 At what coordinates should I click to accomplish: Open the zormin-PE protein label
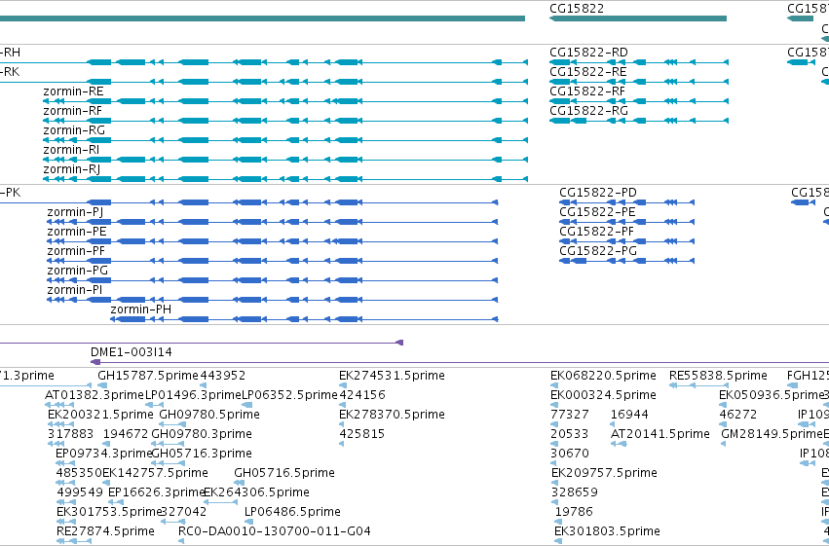click(77, 232)
